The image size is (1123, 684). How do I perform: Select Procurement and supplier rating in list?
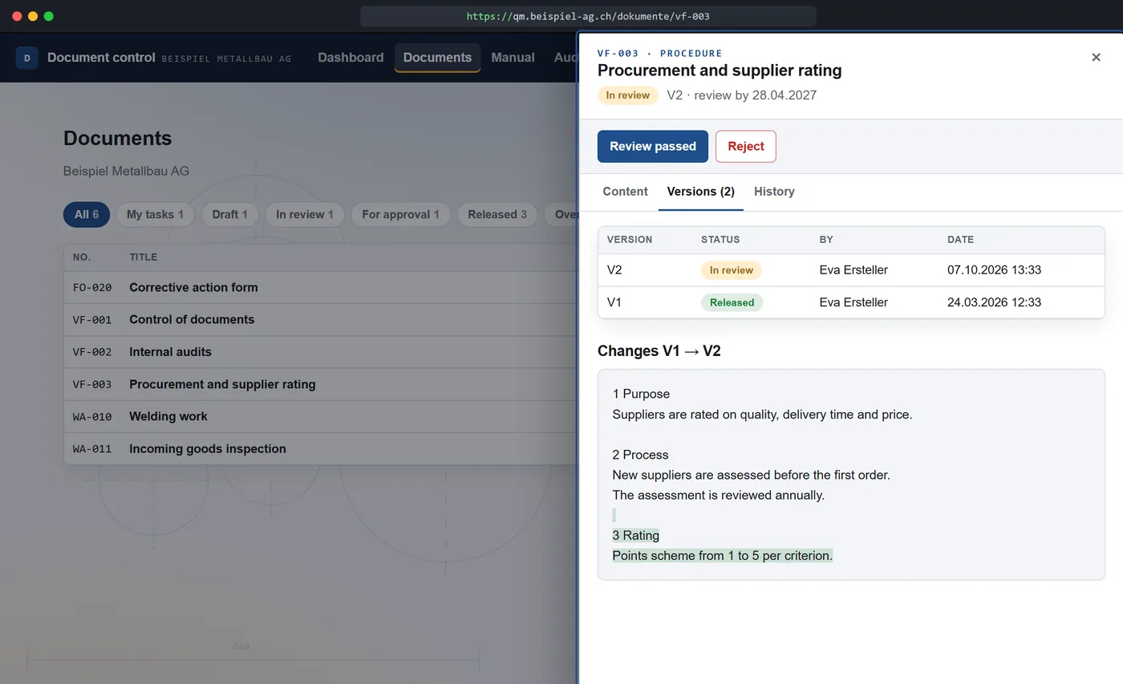[321, 384]
